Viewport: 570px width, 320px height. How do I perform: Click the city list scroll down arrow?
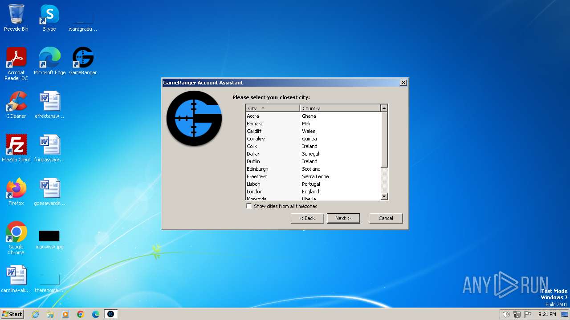click(384, 196)
